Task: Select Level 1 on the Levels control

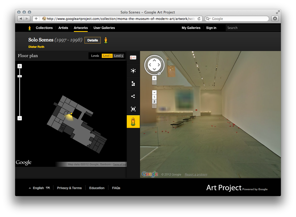Action: coord(107,56)
